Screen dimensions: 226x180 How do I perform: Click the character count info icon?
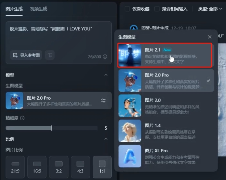tap(105, 56)
